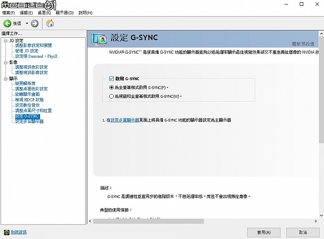The image size is (324, 239).
Task: Open 調整影像設定和預覽 tree item
Action: (x=33, y=45)
